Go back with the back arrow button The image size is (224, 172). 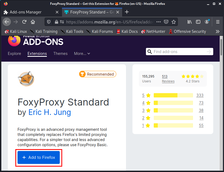click(7, 22)
